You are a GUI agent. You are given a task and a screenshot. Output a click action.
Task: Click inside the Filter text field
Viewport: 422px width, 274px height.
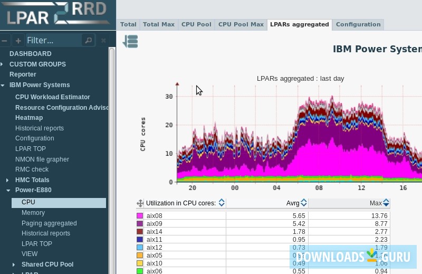(x=53, y=41)
